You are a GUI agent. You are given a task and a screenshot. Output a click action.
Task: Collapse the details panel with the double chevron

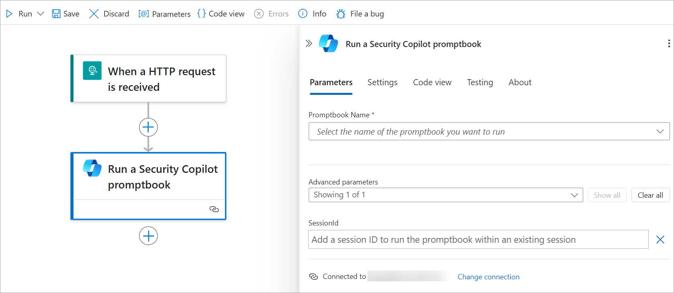coord(309,43)
